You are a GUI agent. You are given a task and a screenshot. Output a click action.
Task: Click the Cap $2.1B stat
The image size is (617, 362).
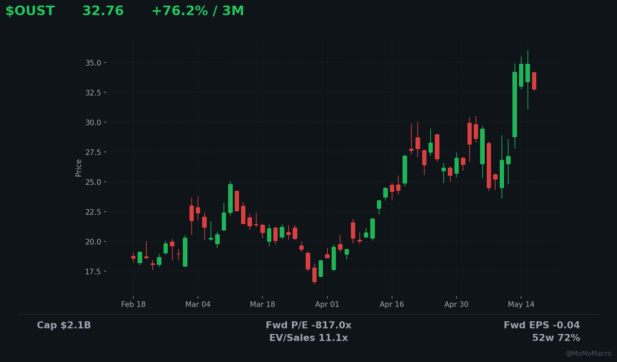point(64,325)
